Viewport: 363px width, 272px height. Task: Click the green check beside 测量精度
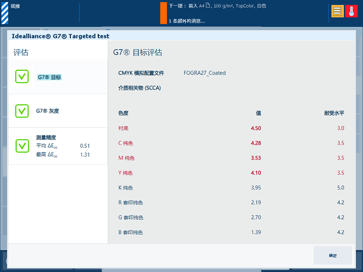coord(22,146)
